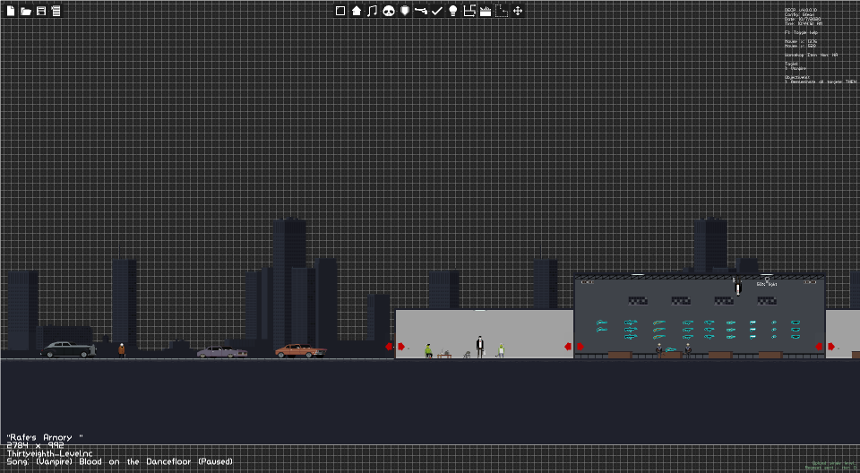
Task: Select the skull enemy placement tool
Action: click(389, 11)
